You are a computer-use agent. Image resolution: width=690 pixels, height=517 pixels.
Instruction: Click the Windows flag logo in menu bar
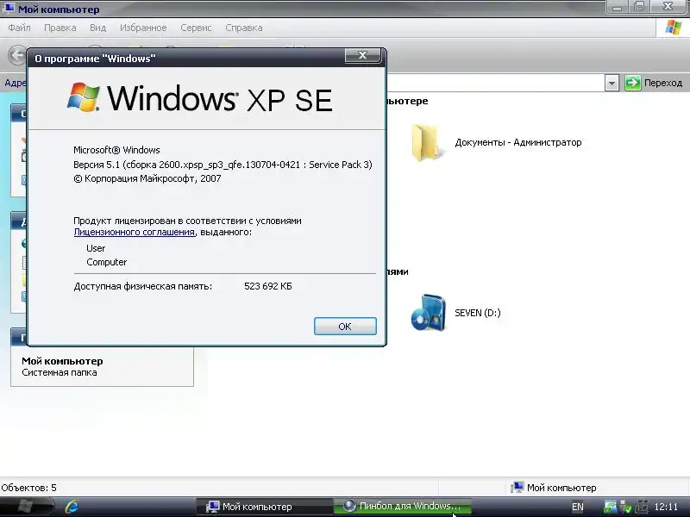674,28
